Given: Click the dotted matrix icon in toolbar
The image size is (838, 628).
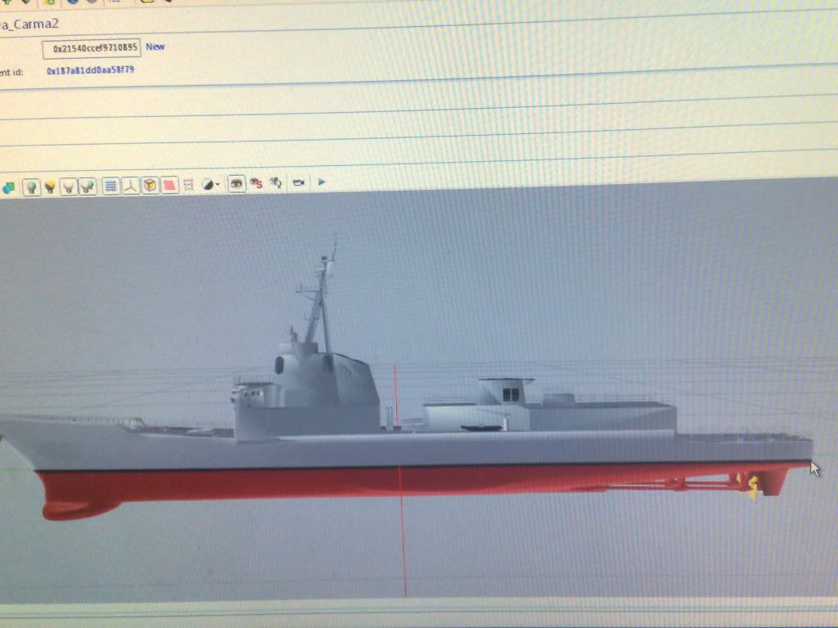Looking at the screenshot, I should coord(189,185).
